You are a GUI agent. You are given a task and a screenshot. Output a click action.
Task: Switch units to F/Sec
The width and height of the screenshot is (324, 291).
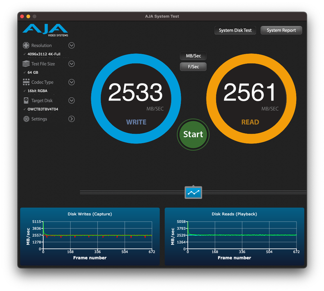193,67
